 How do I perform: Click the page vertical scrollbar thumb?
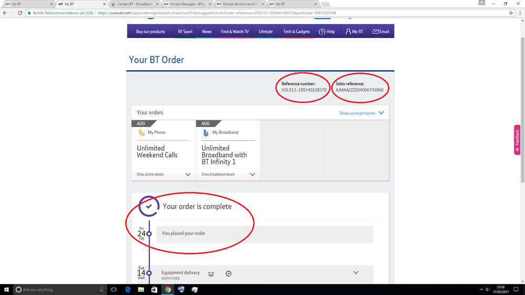coord(522,110)
